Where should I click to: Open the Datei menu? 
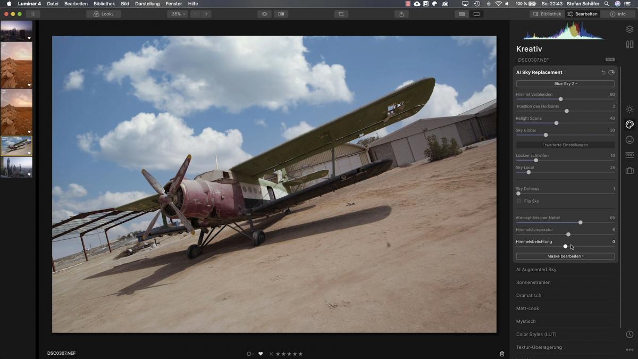click(53, 4)
